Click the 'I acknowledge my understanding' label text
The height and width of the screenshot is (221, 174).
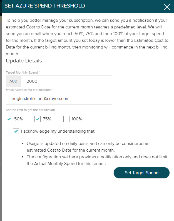(58, 131)
